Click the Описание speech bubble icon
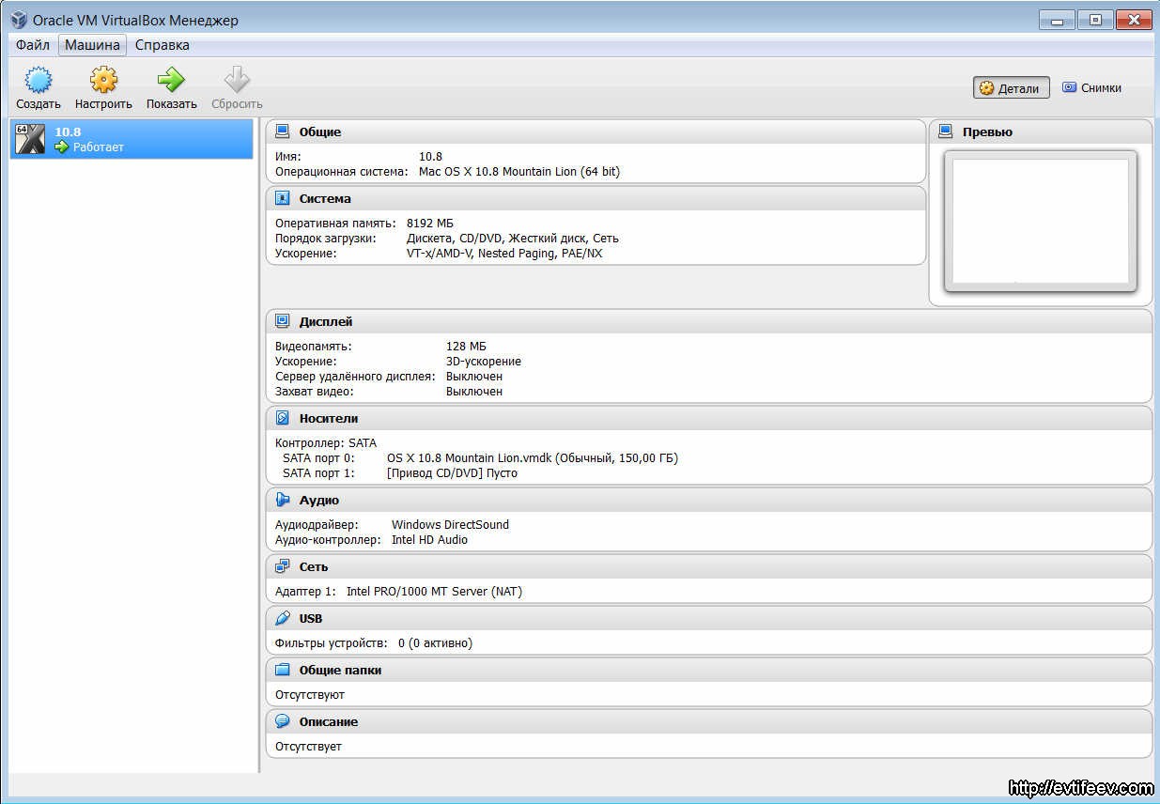The image size is (1160, 804). click(x=283, y=721)
